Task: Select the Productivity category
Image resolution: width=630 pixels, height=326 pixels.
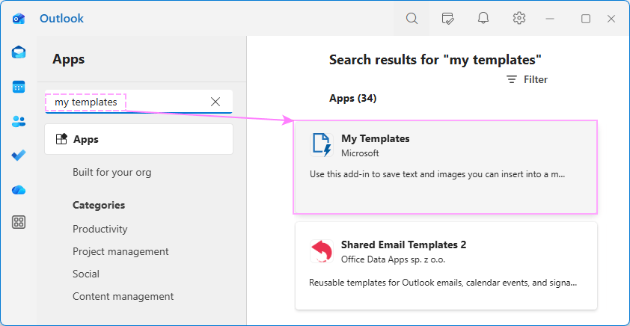Action: [100, 230]
